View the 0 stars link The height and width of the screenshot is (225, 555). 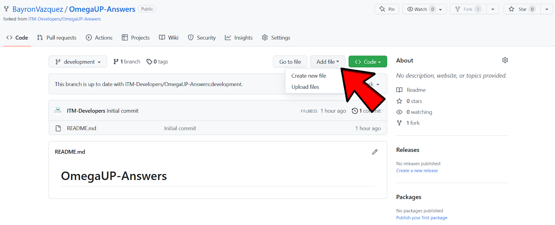tap(414, 101)
